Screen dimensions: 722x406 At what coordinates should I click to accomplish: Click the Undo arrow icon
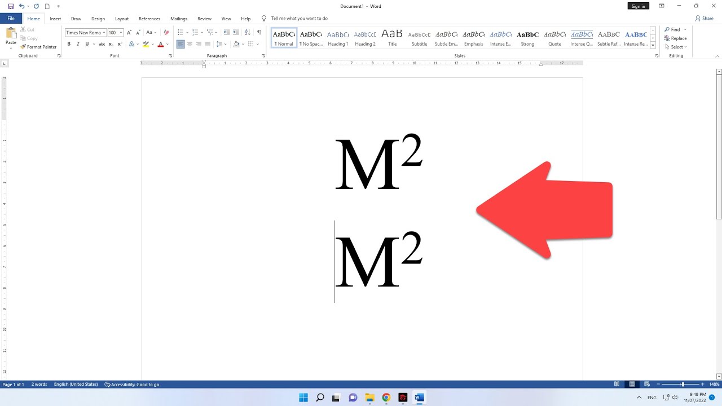(x=21, y=6)
